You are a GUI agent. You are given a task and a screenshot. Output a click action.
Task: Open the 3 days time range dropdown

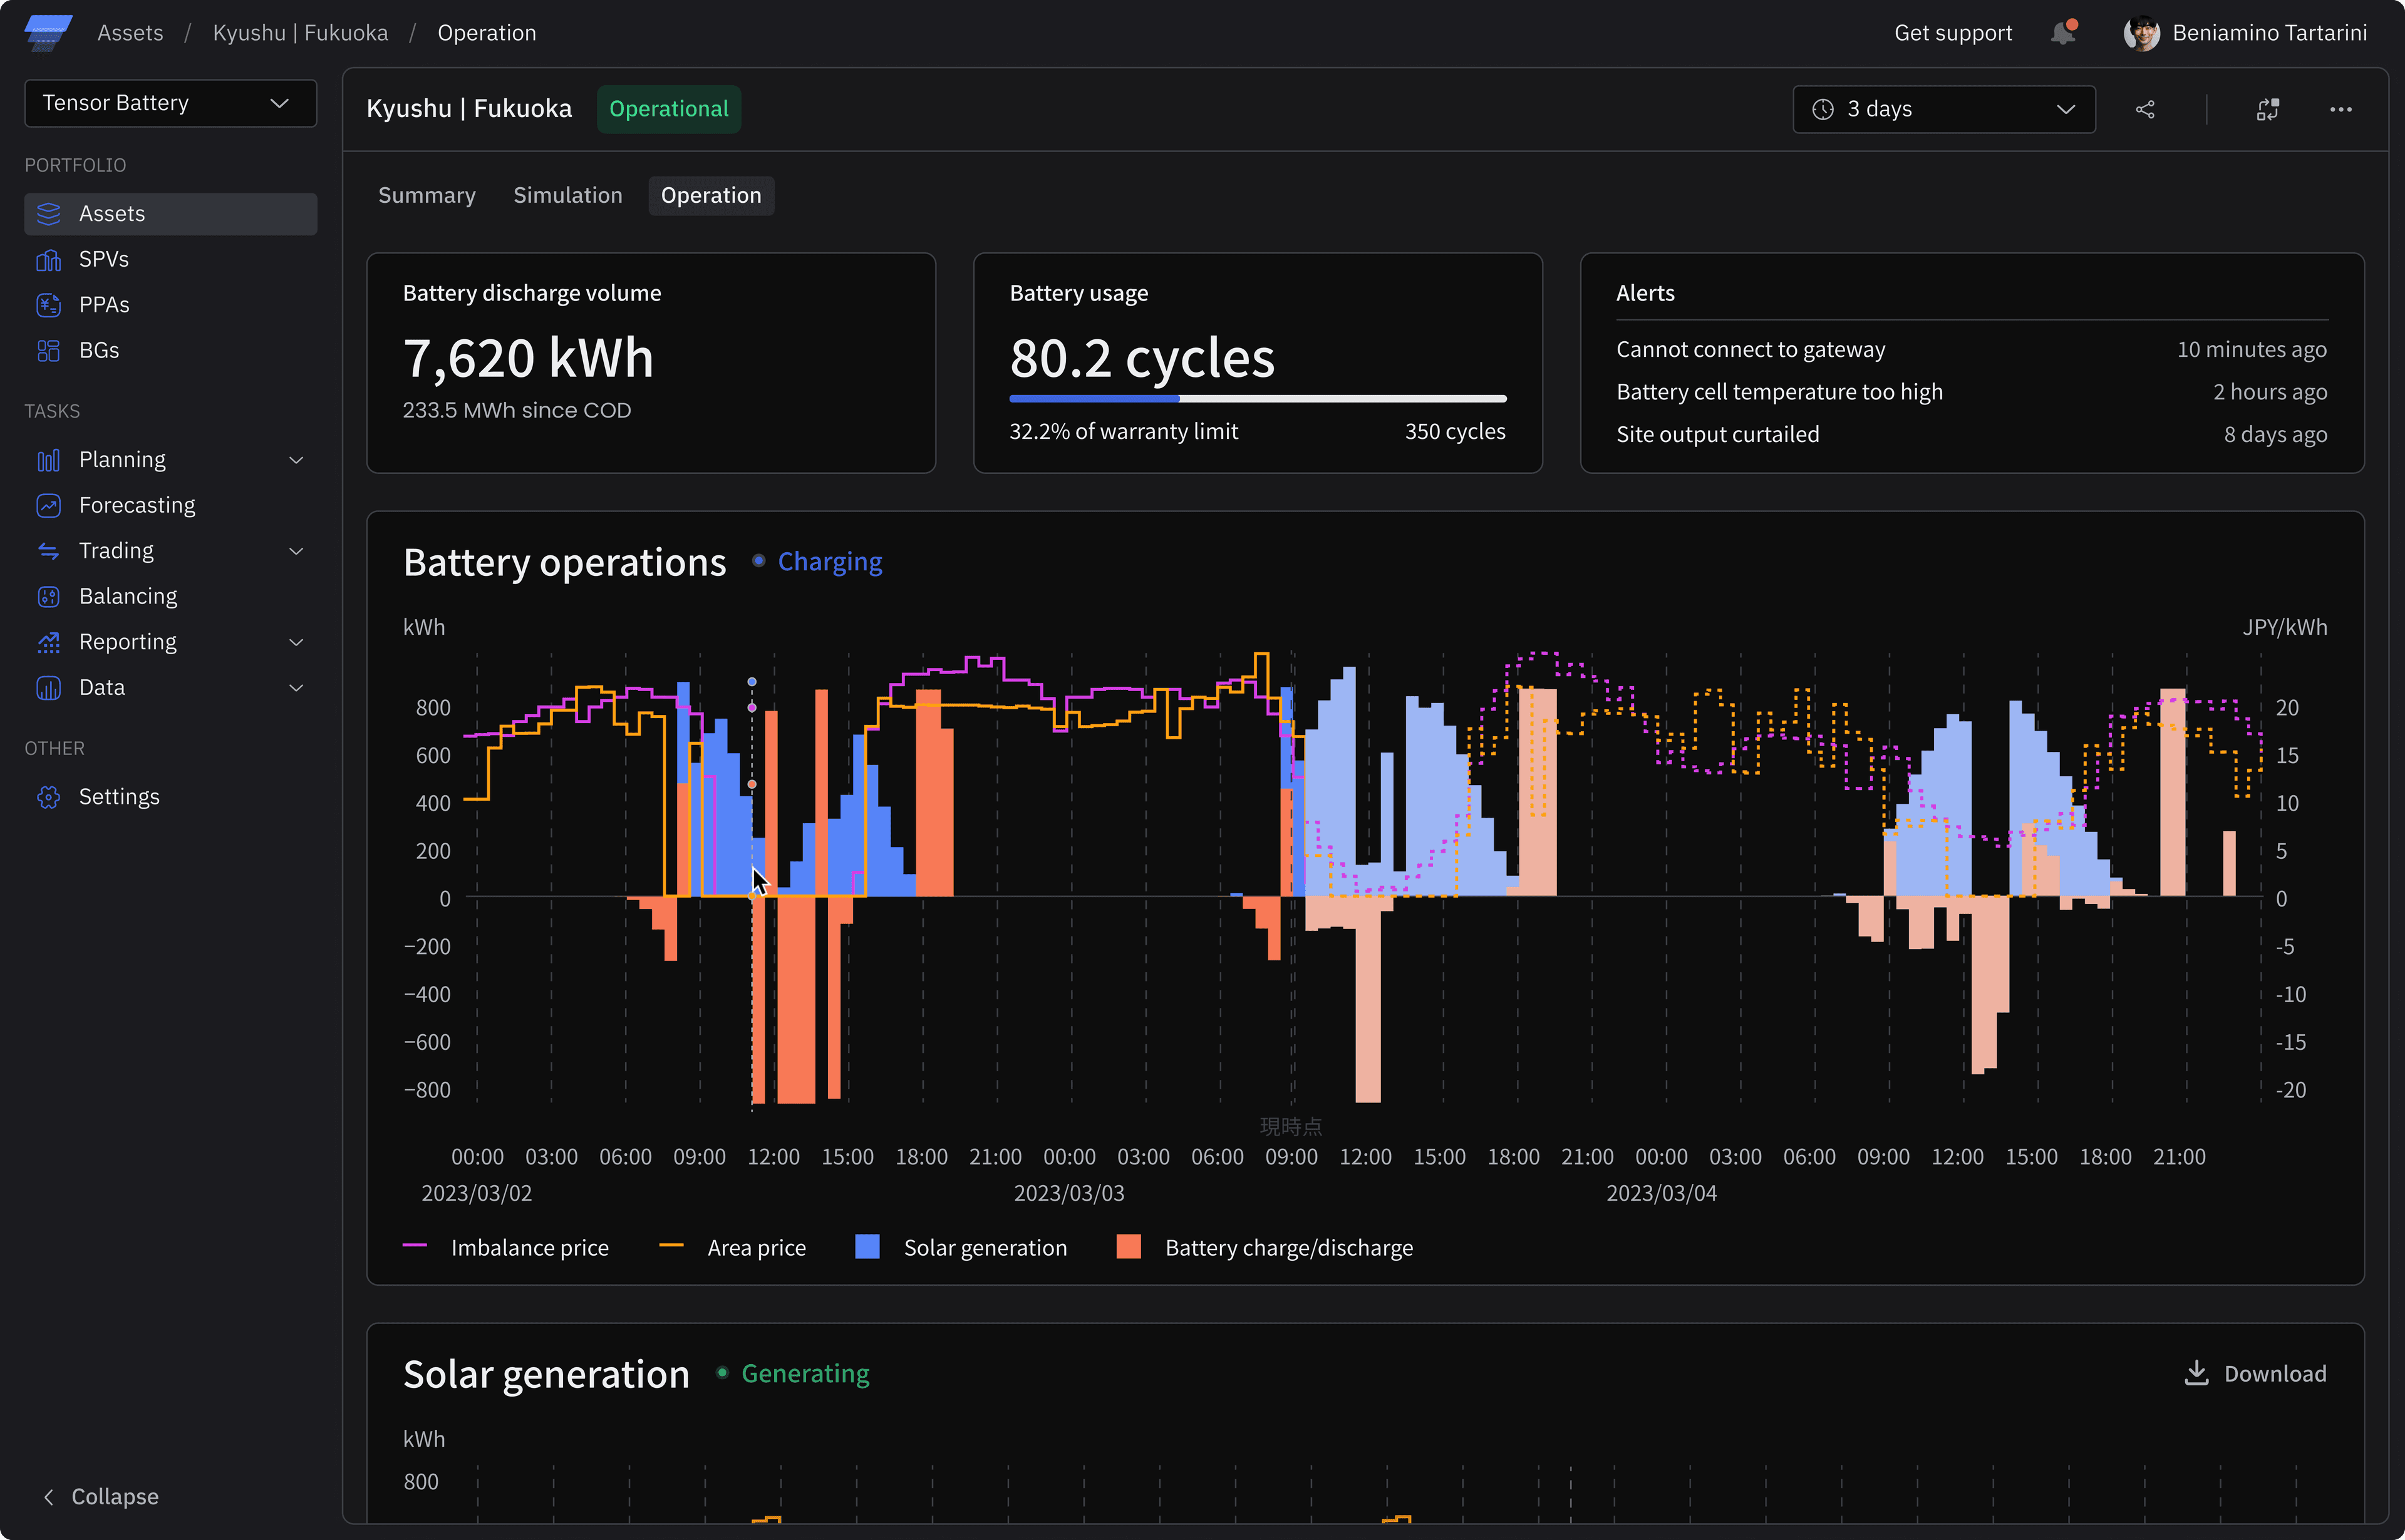[x=1942, y=109]
